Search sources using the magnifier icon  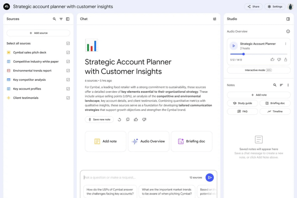coord(54,19)
